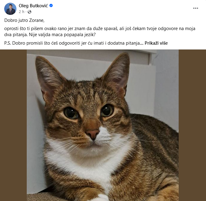Screen dimensions: 206x201
Task: Open the three-dot post options menu
Action: pos(195,8)
